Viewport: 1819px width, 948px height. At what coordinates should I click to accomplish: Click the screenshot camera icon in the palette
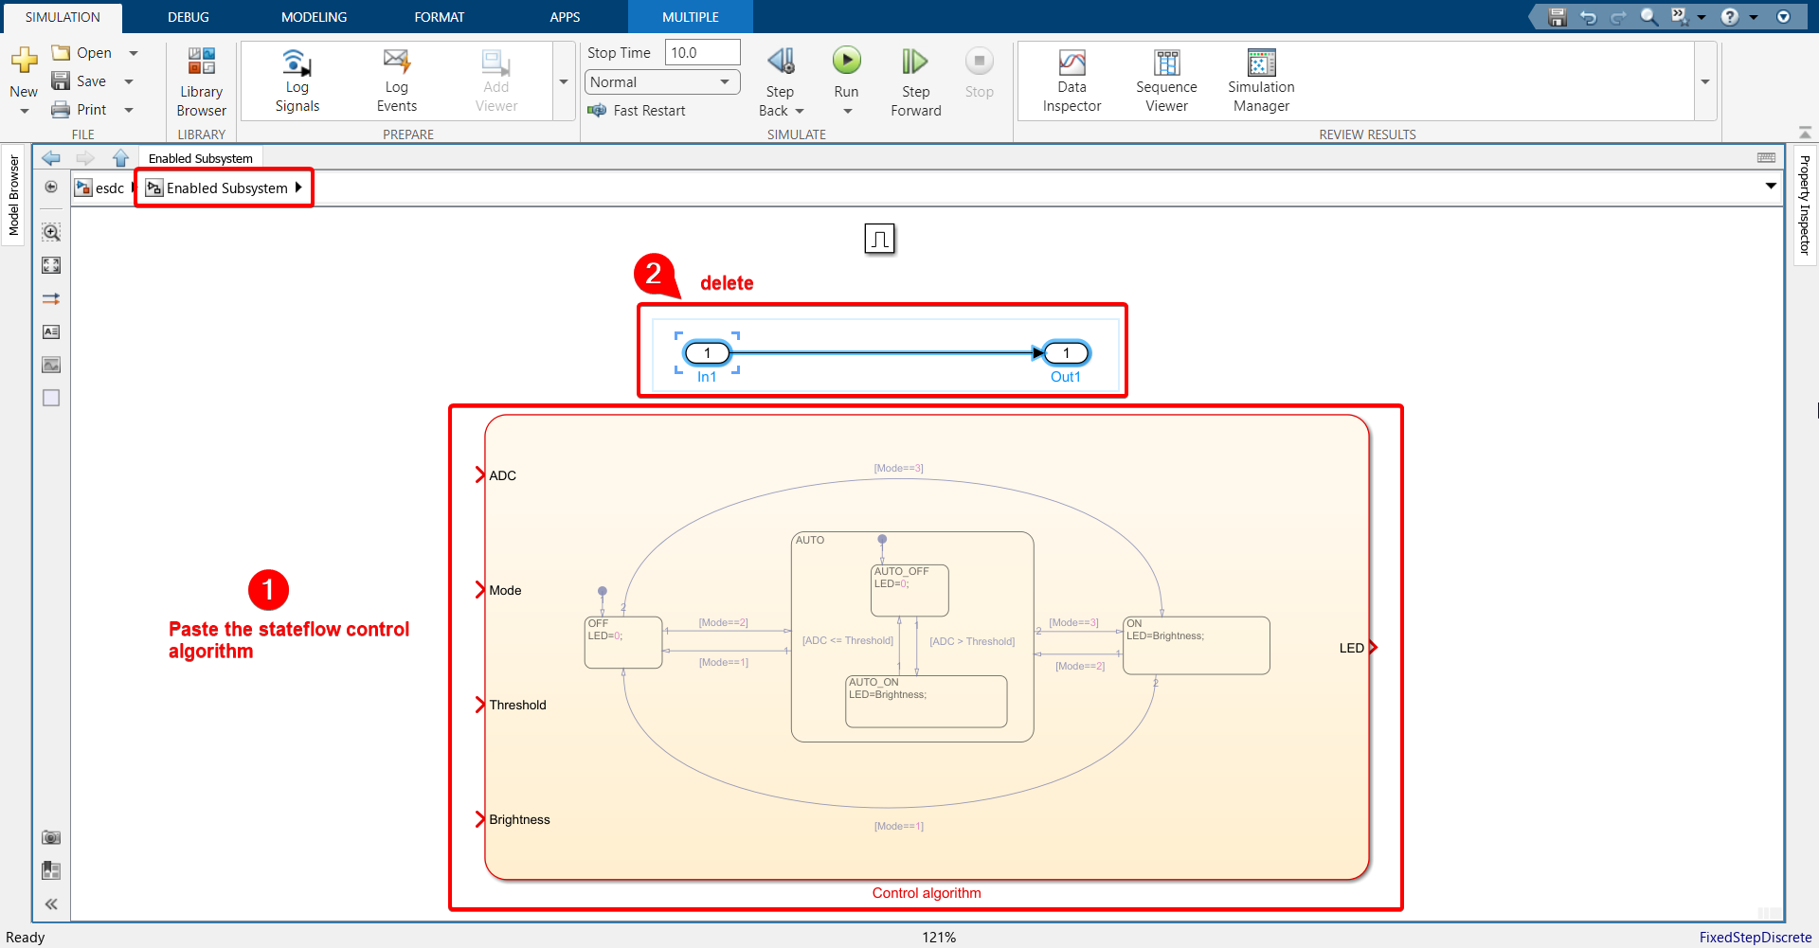51,837
